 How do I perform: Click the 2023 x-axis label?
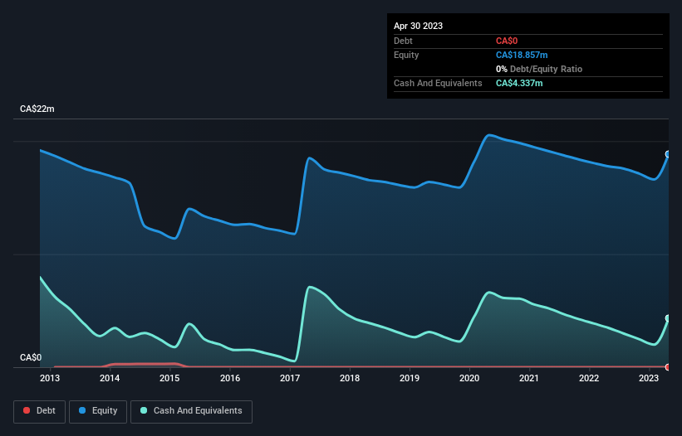click(x=649, y=378)
